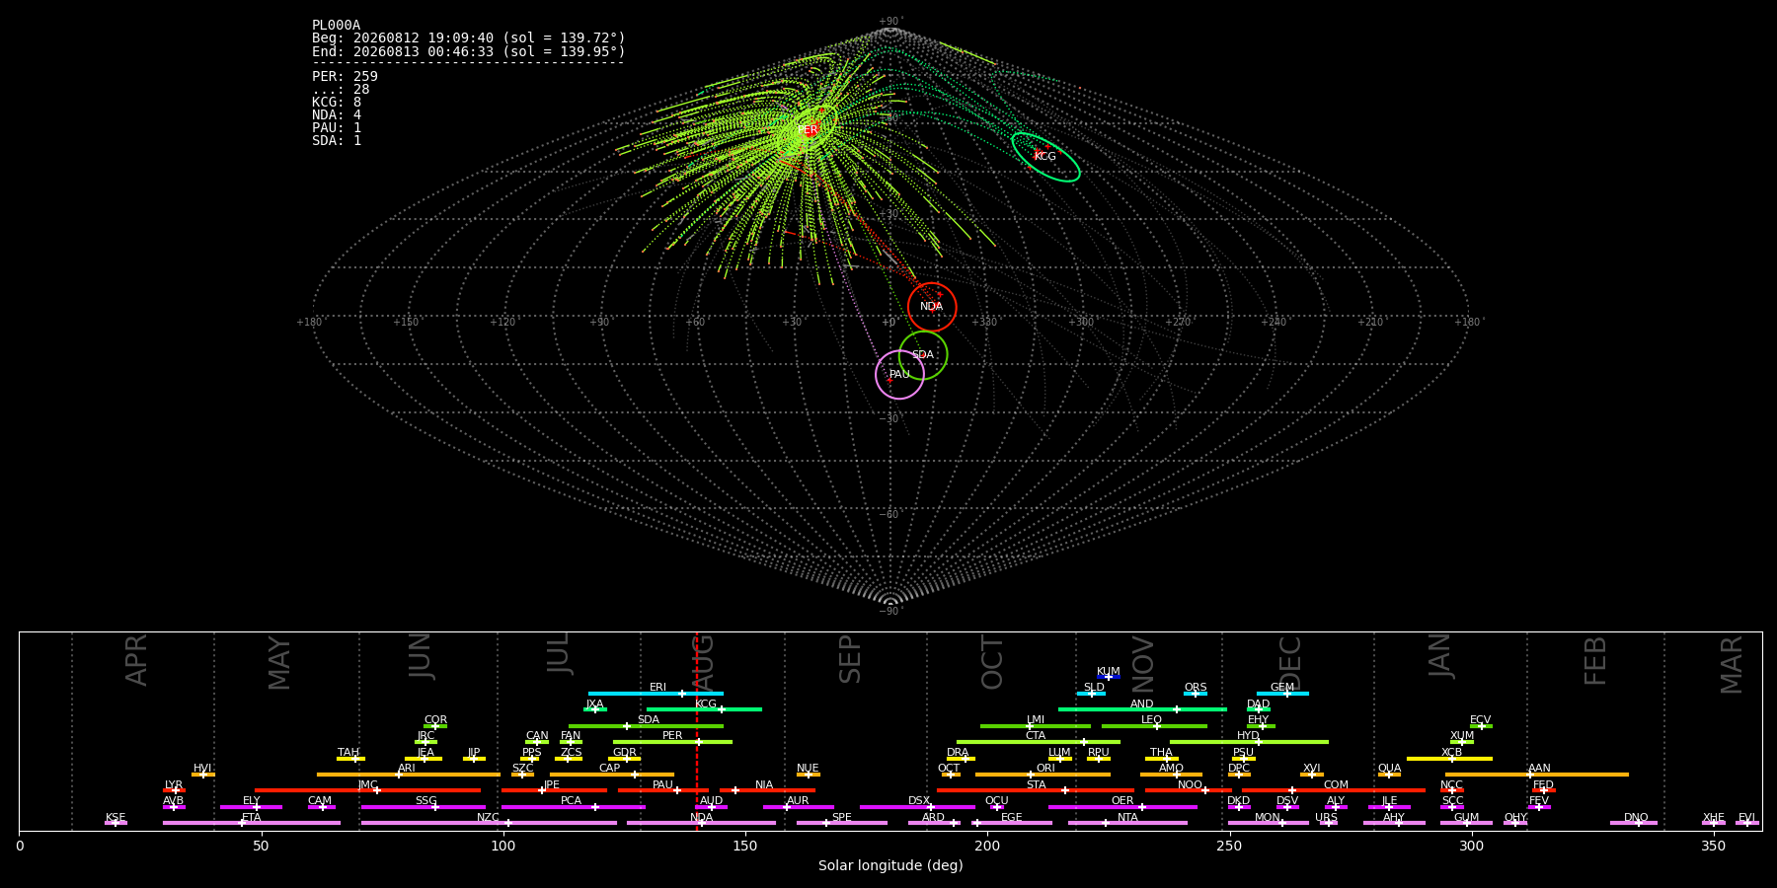Click the red dashed current-date line
1777x888 pixels.
pyautogui.click(x=697, y=730)
